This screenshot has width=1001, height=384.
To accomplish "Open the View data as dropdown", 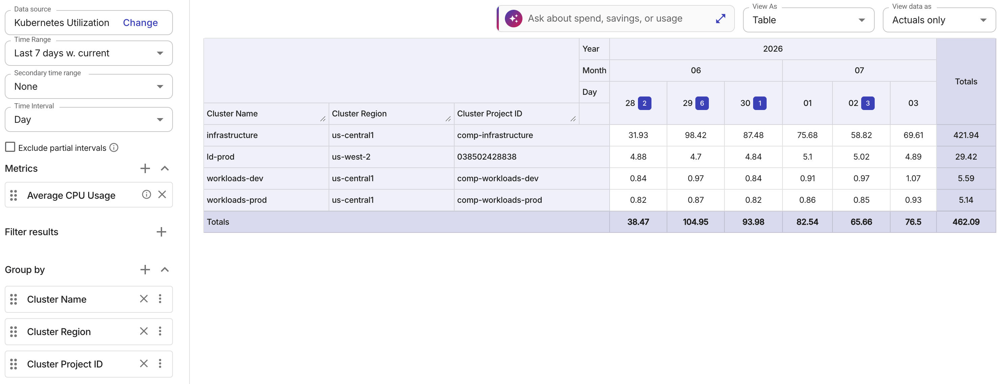I will [939, 20].
